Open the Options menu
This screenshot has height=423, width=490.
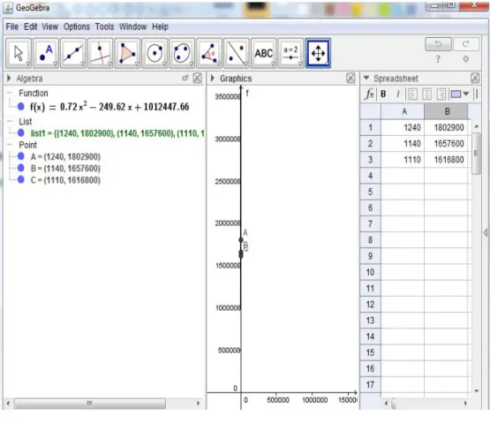coord(77,26)
